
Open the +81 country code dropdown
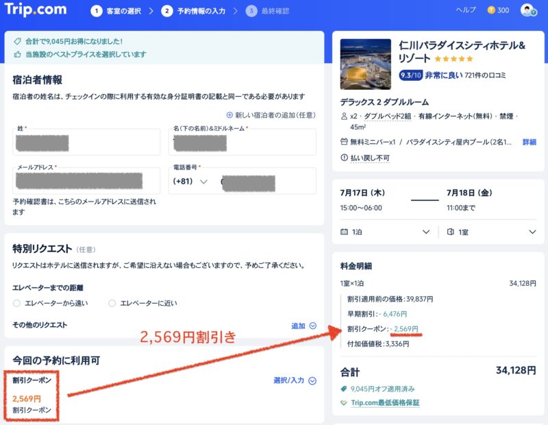pos(190,181)
